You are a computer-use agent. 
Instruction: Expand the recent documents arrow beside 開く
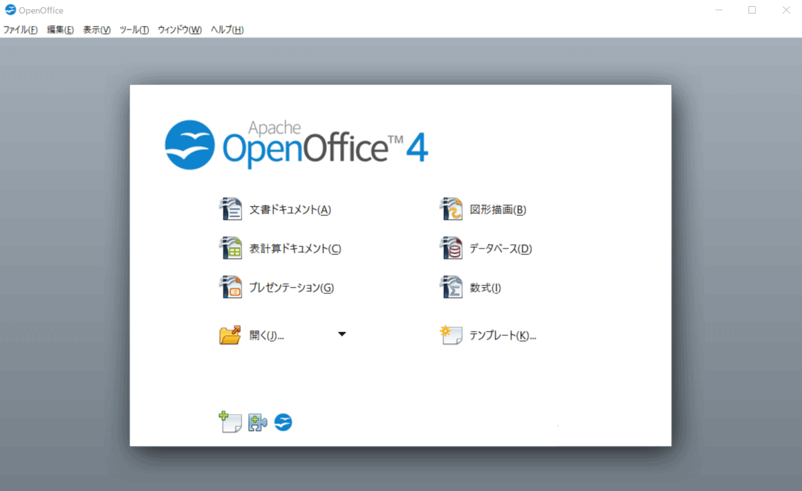click(342, 334)
